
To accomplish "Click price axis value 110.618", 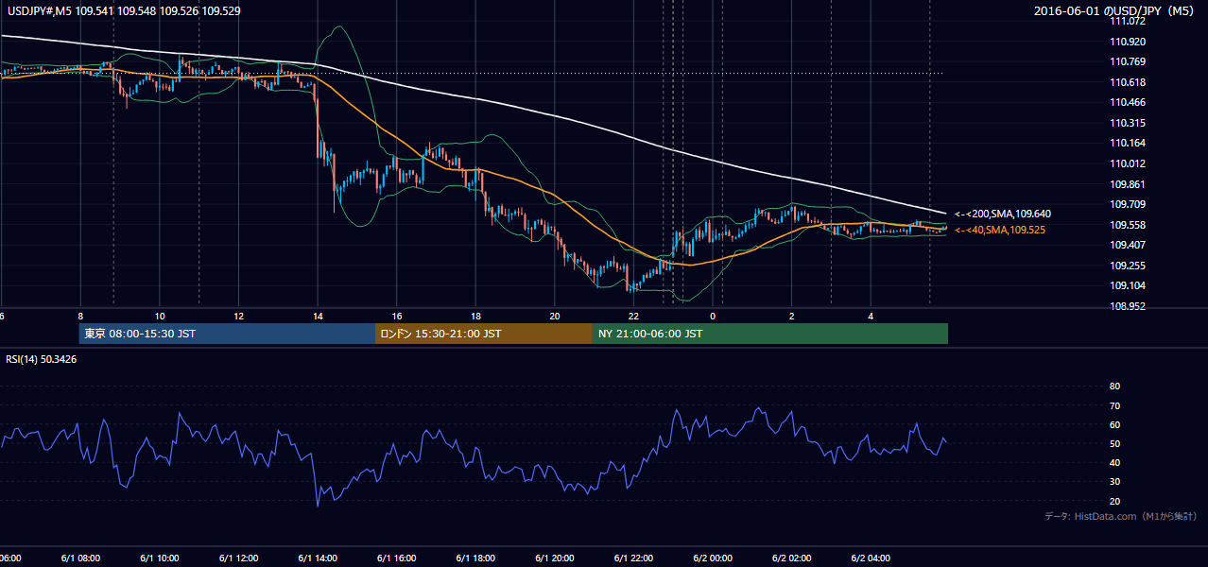I will [1127, 82].
